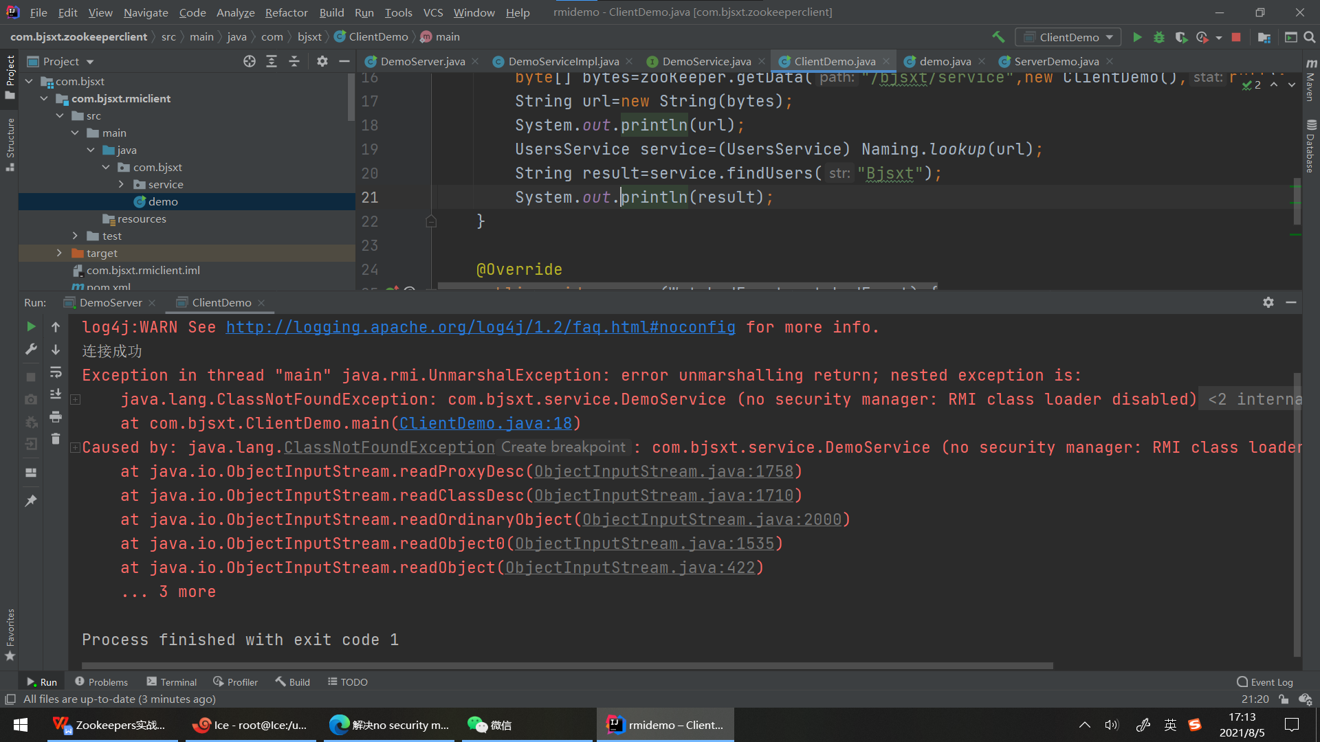Collapse All icon in Project panel
This screenshot has height=742, width=1320.
[x=294, y=61]
